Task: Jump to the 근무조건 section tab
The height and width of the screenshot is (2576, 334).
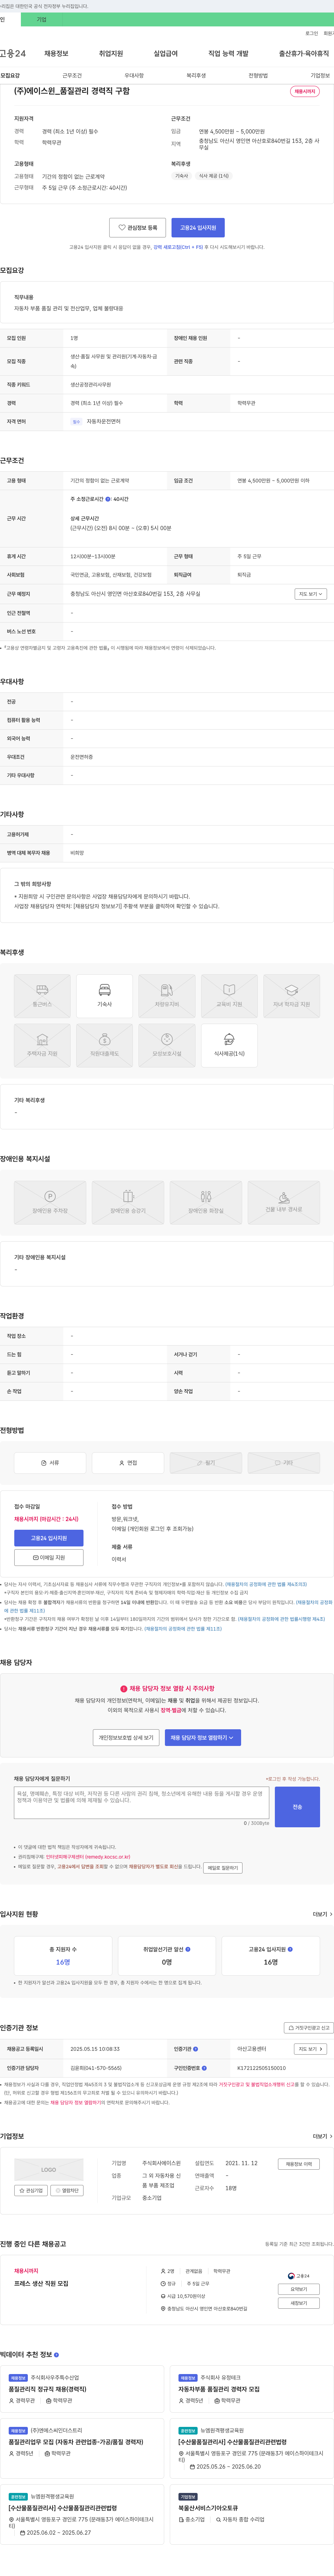Action: tap(72, 76)
